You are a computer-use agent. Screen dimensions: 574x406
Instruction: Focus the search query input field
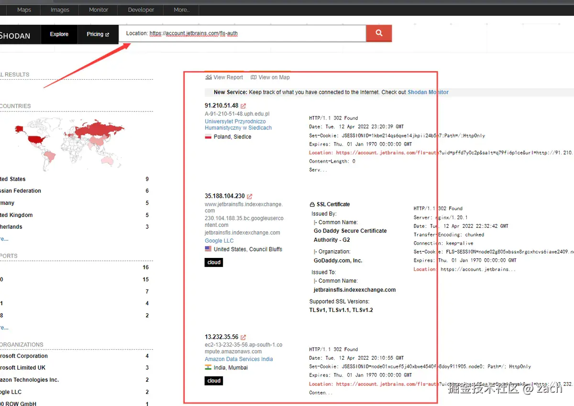pos(243,33)
